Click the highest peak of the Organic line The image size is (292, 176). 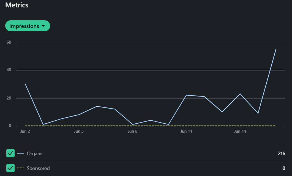tap(276, 49)
